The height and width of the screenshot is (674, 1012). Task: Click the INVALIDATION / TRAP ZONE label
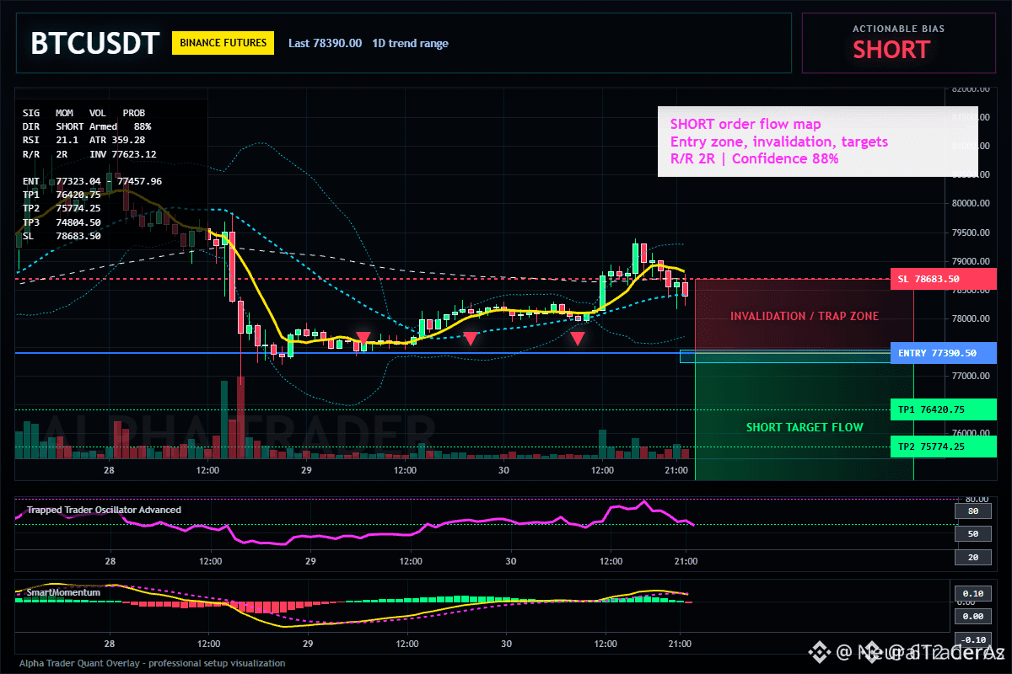(804, 317)
